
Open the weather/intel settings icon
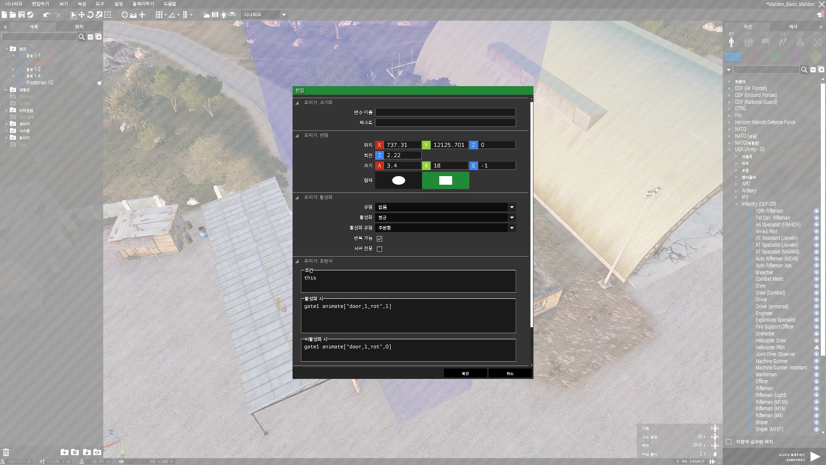(x=206, y=15)
